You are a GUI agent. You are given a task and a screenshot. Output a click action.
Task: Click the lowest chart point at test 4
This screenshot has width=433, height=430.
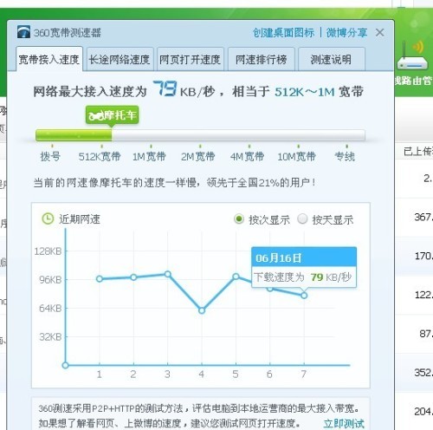point(202,310)
